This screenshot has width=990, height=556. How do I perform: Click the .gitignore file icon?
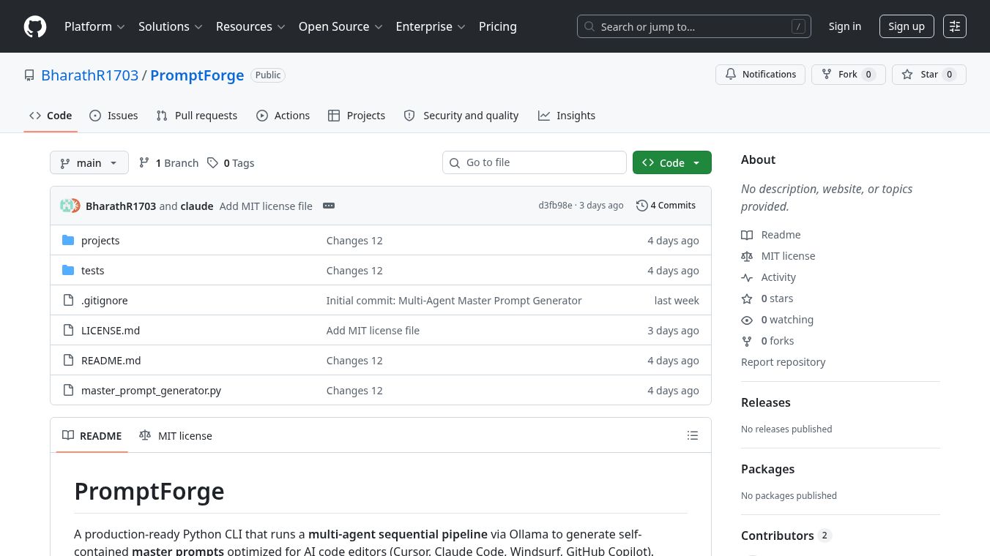pos(68,301)
